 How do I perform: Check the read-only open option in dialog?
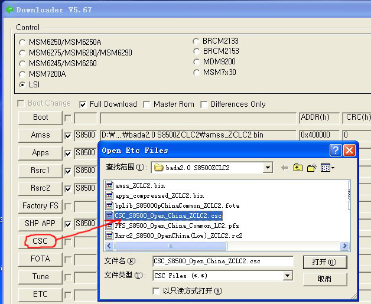tap(156, 291)
